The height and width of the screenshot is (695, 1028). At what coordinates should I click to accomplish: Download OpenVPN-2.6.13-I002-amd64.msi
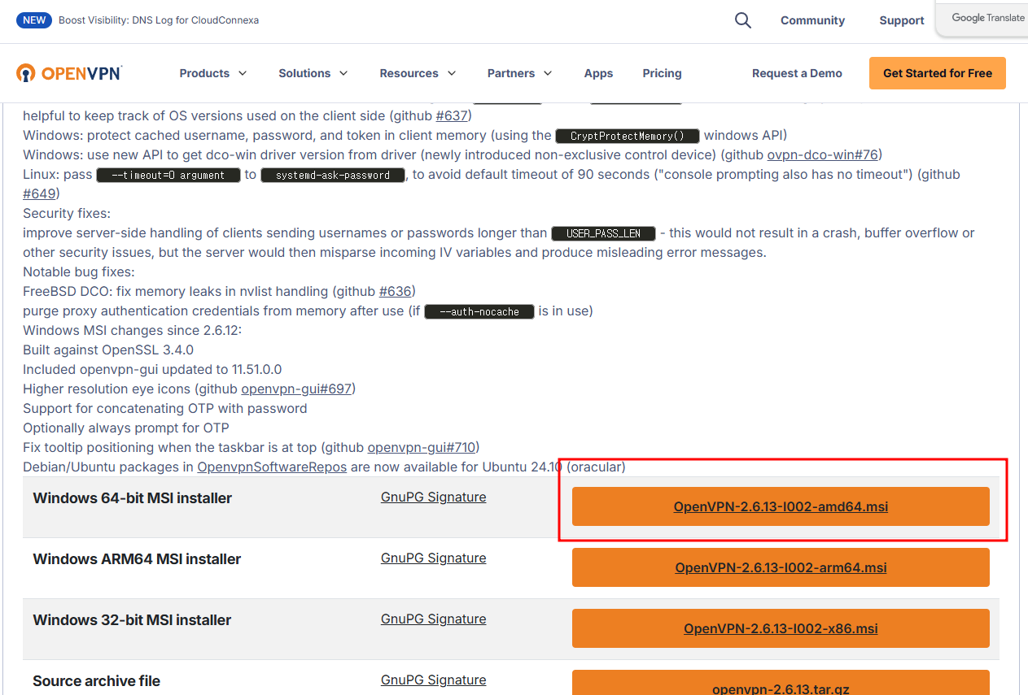coord(781,506)
